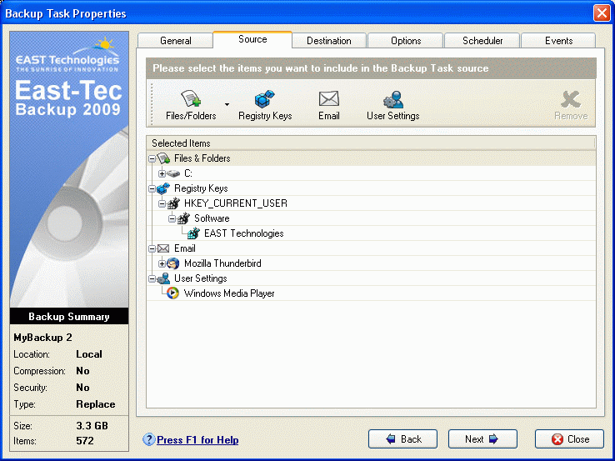Click the Close button at bottom
This screenshot has width=615, height=461.
tap(569, 439)
